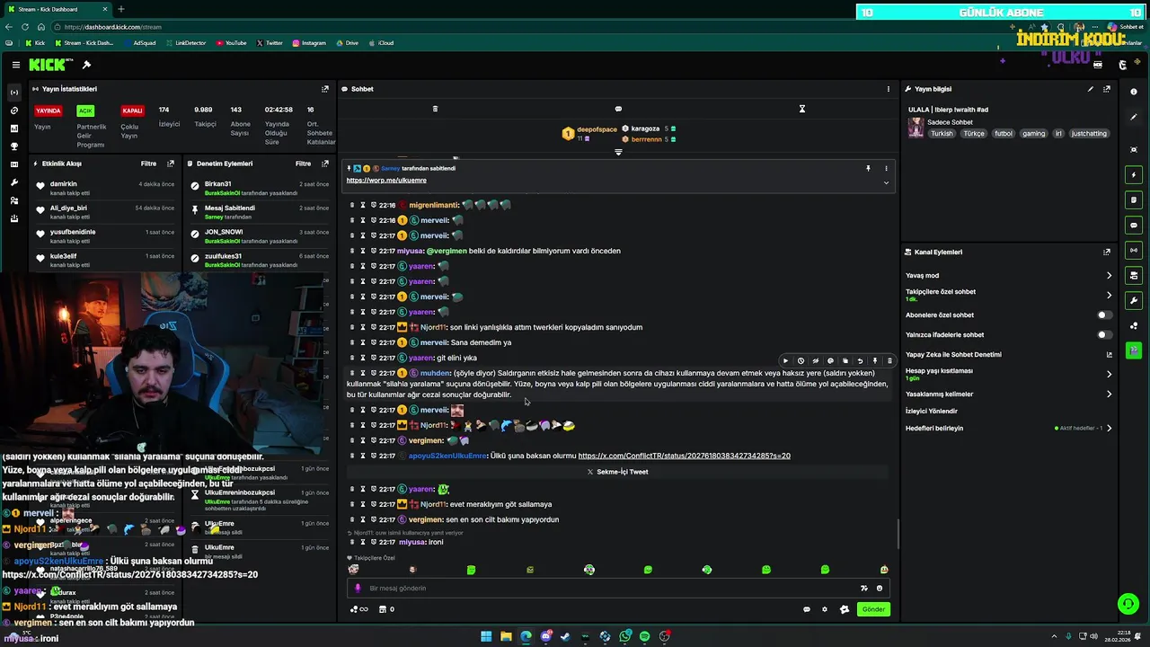Click the chat bubble widget in right sidebar

1134,226
